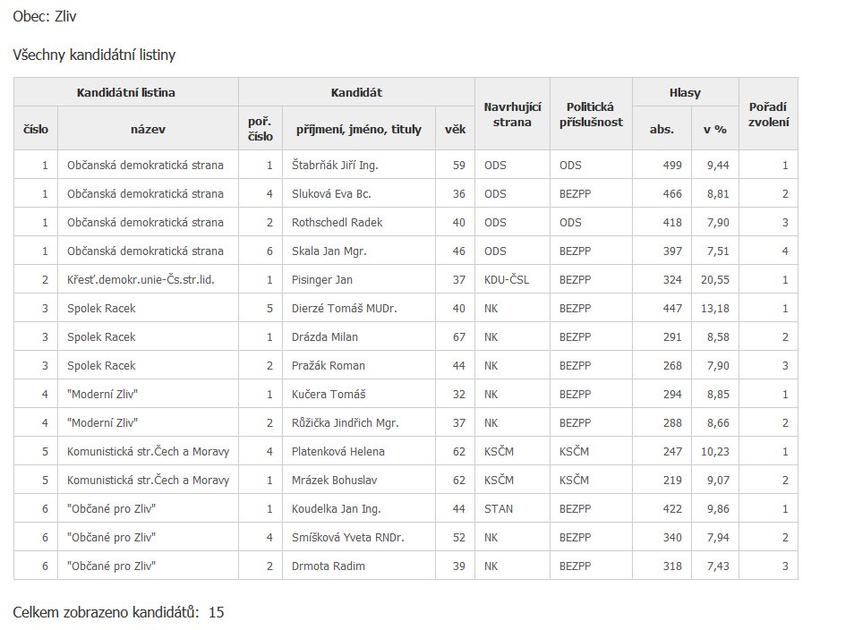Select percentage value "8,81"

click(718, 193)
